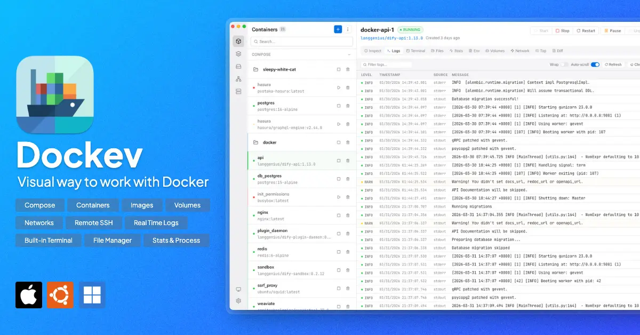Switch to the Stats tab
This screenshot has width=640, height=335.
(457, 51)
